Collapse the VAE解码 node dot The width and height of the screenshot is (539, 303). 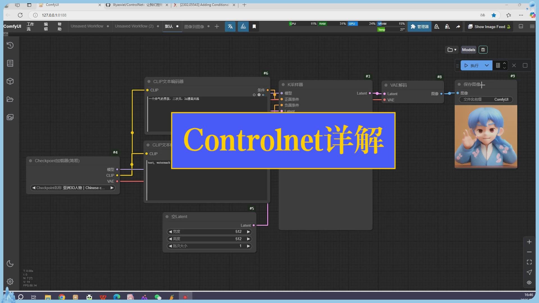coord(386,85)
